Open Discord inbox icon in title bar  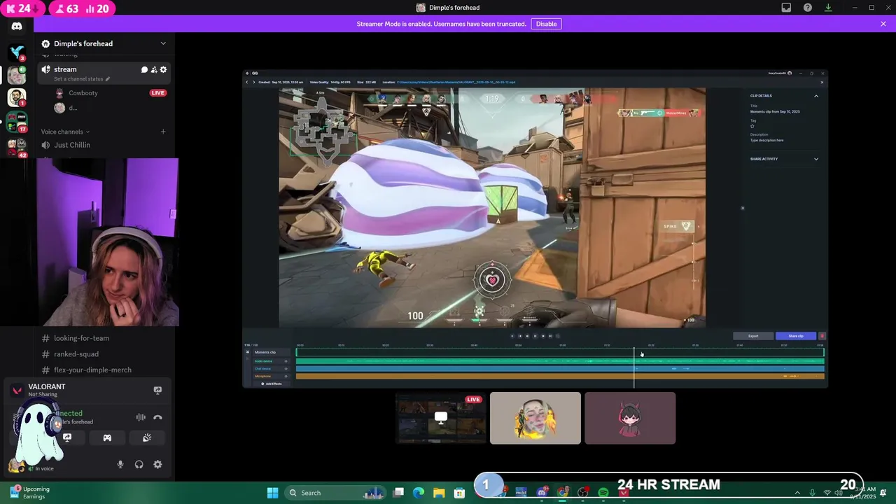pyautogui.click(x=786, y=8)
